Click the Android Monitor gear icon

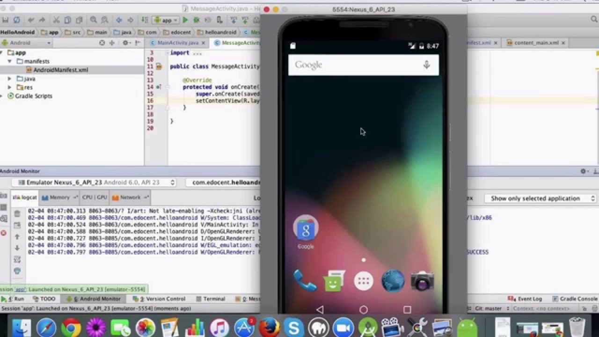pos(584,171)
